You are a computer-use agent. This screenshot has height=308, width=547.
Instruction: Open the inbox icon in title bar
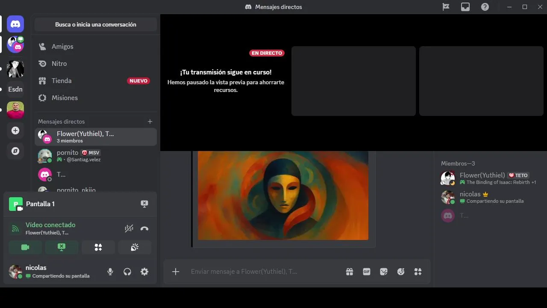(x=465, y=7)
